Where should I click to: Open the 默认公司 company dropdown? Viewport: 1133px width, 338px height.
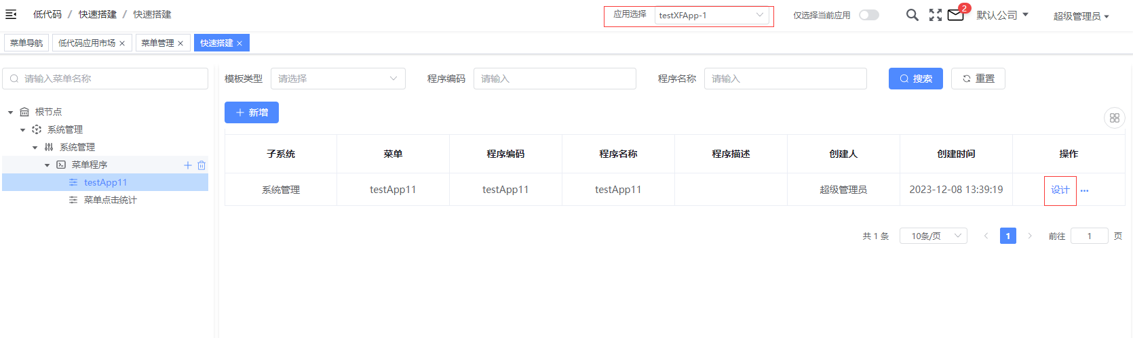(1003, 15)
